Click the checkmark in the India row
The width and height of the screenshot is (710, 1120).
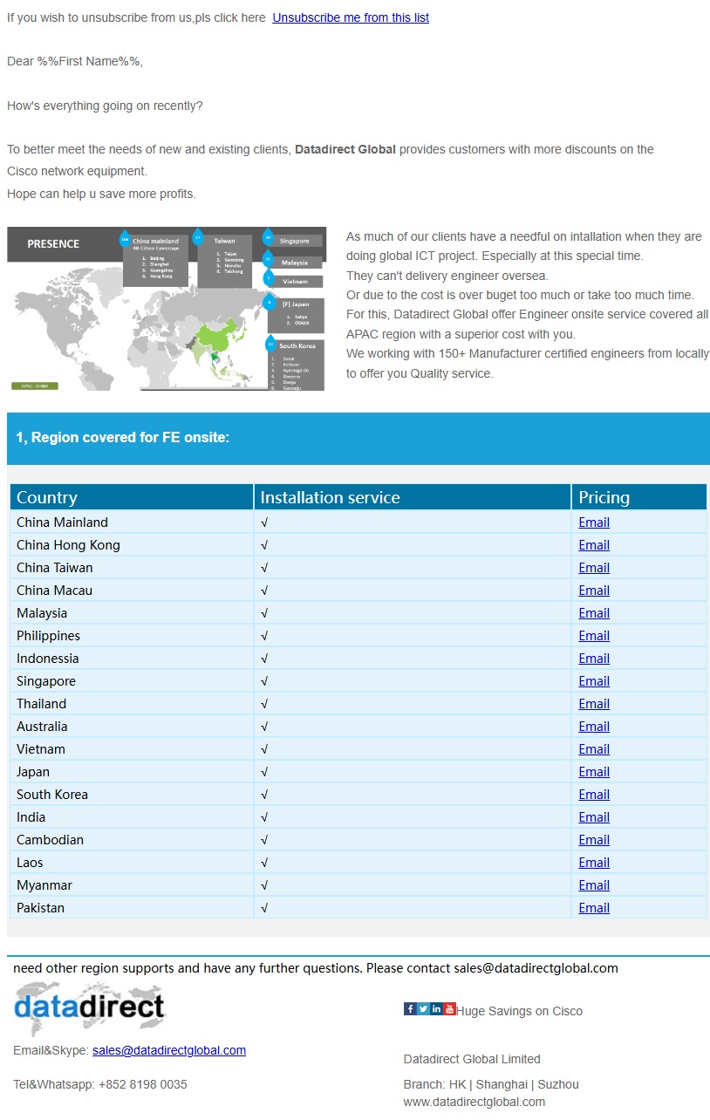(x=264, y=817)
